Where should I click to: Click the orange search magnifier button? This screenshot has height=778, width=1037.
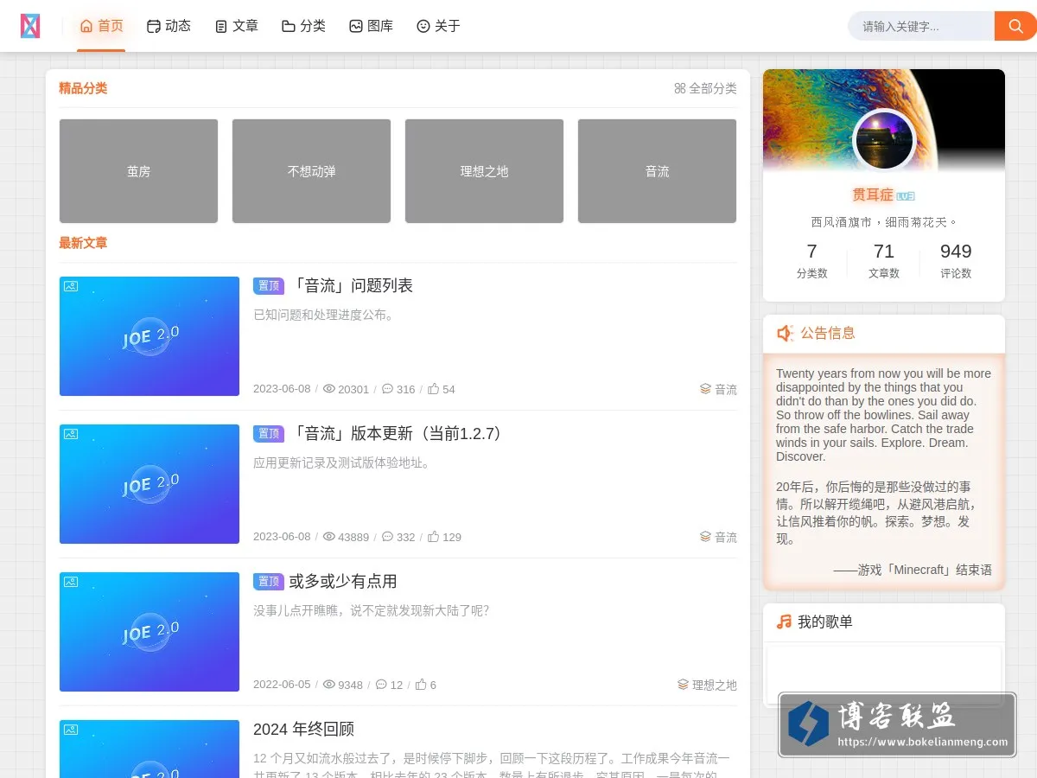(1015, 26)
